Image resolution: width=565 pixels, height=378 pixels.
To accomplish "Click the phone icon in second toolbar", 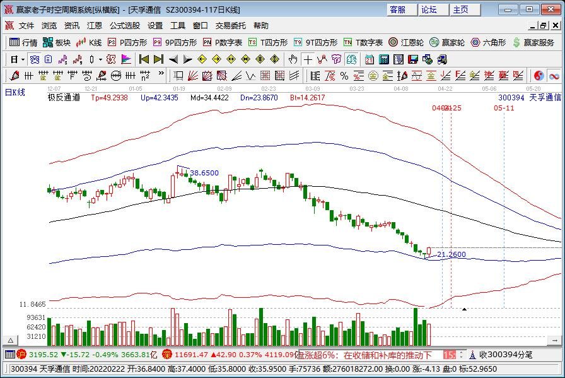I will pos(35,59).
